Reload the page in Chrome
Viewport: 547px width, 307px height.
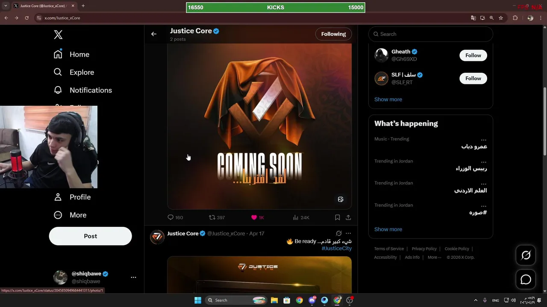click(26, 18)
